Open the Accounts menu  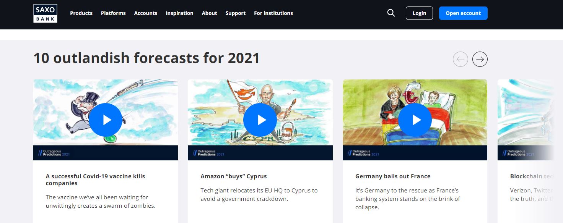(146, 13)
